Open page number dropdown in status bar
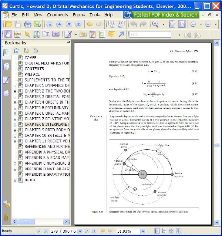222x236 pixels. coord(80,231)
